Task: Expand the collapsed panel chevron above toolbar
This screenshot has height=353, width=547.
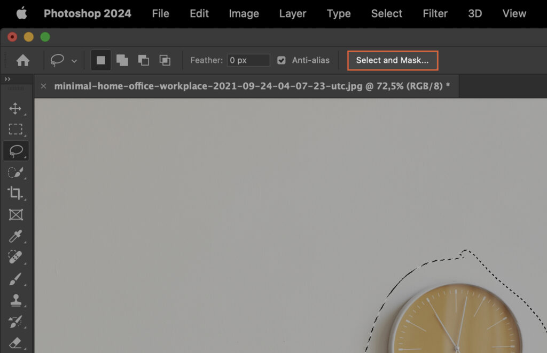Action: point(7,79)
